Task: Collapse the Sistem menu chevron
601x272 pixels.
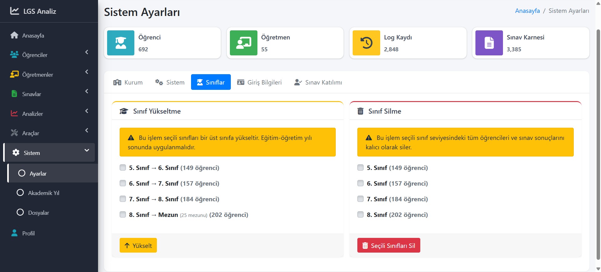Action: [87, 150]
